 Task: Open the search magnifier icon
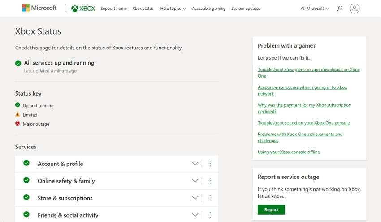click(x=339, y=9)
